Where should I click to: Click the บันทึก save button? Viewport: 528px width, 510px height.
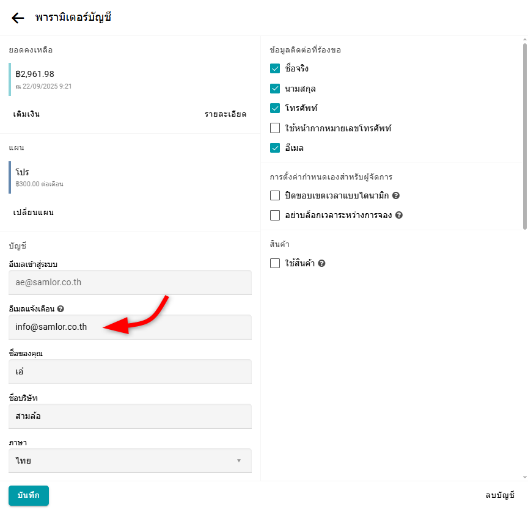[29, 495]
